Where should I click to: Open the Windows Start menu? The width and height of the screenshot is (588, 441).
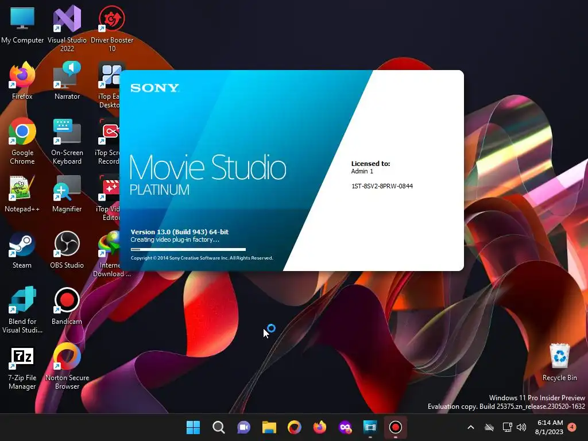click(193, 427)
